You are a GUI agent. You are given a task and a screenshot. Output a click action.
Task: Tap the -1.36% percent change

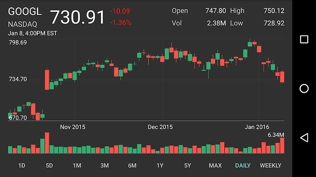pos(121,22)
